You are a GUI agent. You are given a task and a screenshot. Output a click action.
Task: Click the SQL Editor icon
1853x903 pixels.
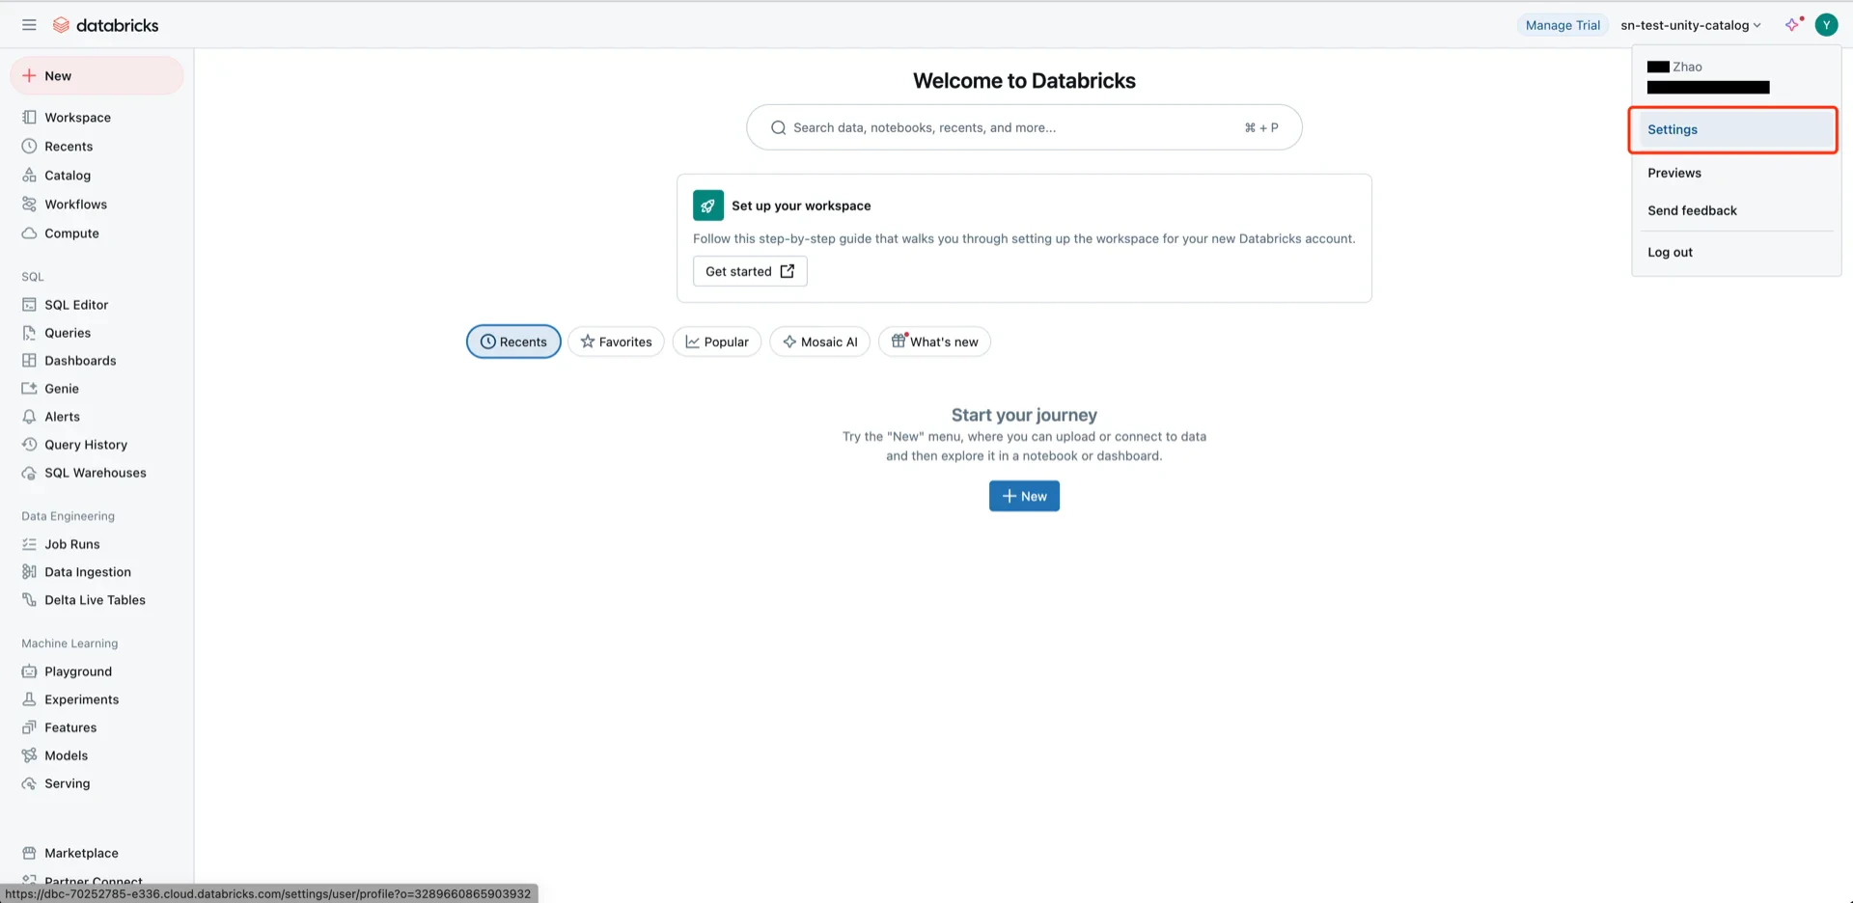tap(29, 304)
